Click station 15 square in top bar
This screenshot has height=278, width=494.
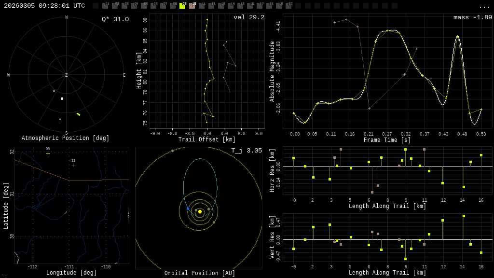(240, 6)
